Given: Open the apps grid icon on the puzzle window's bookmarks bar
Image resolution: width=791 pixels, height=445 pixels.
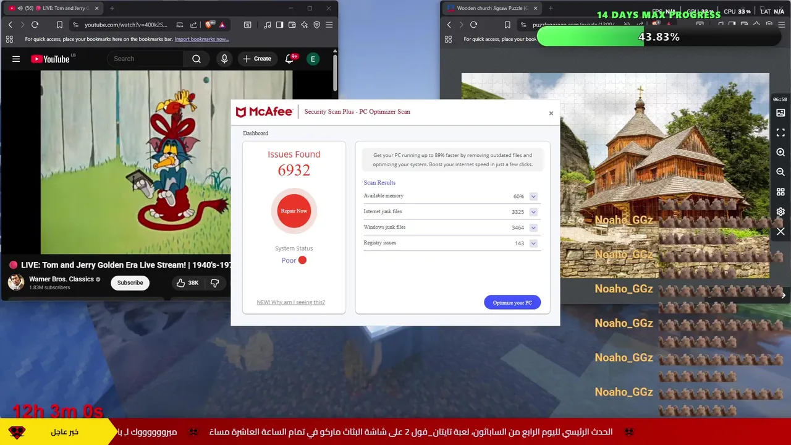Looking at the screenshot, I should pyautogui.click(x=448, y=39).
